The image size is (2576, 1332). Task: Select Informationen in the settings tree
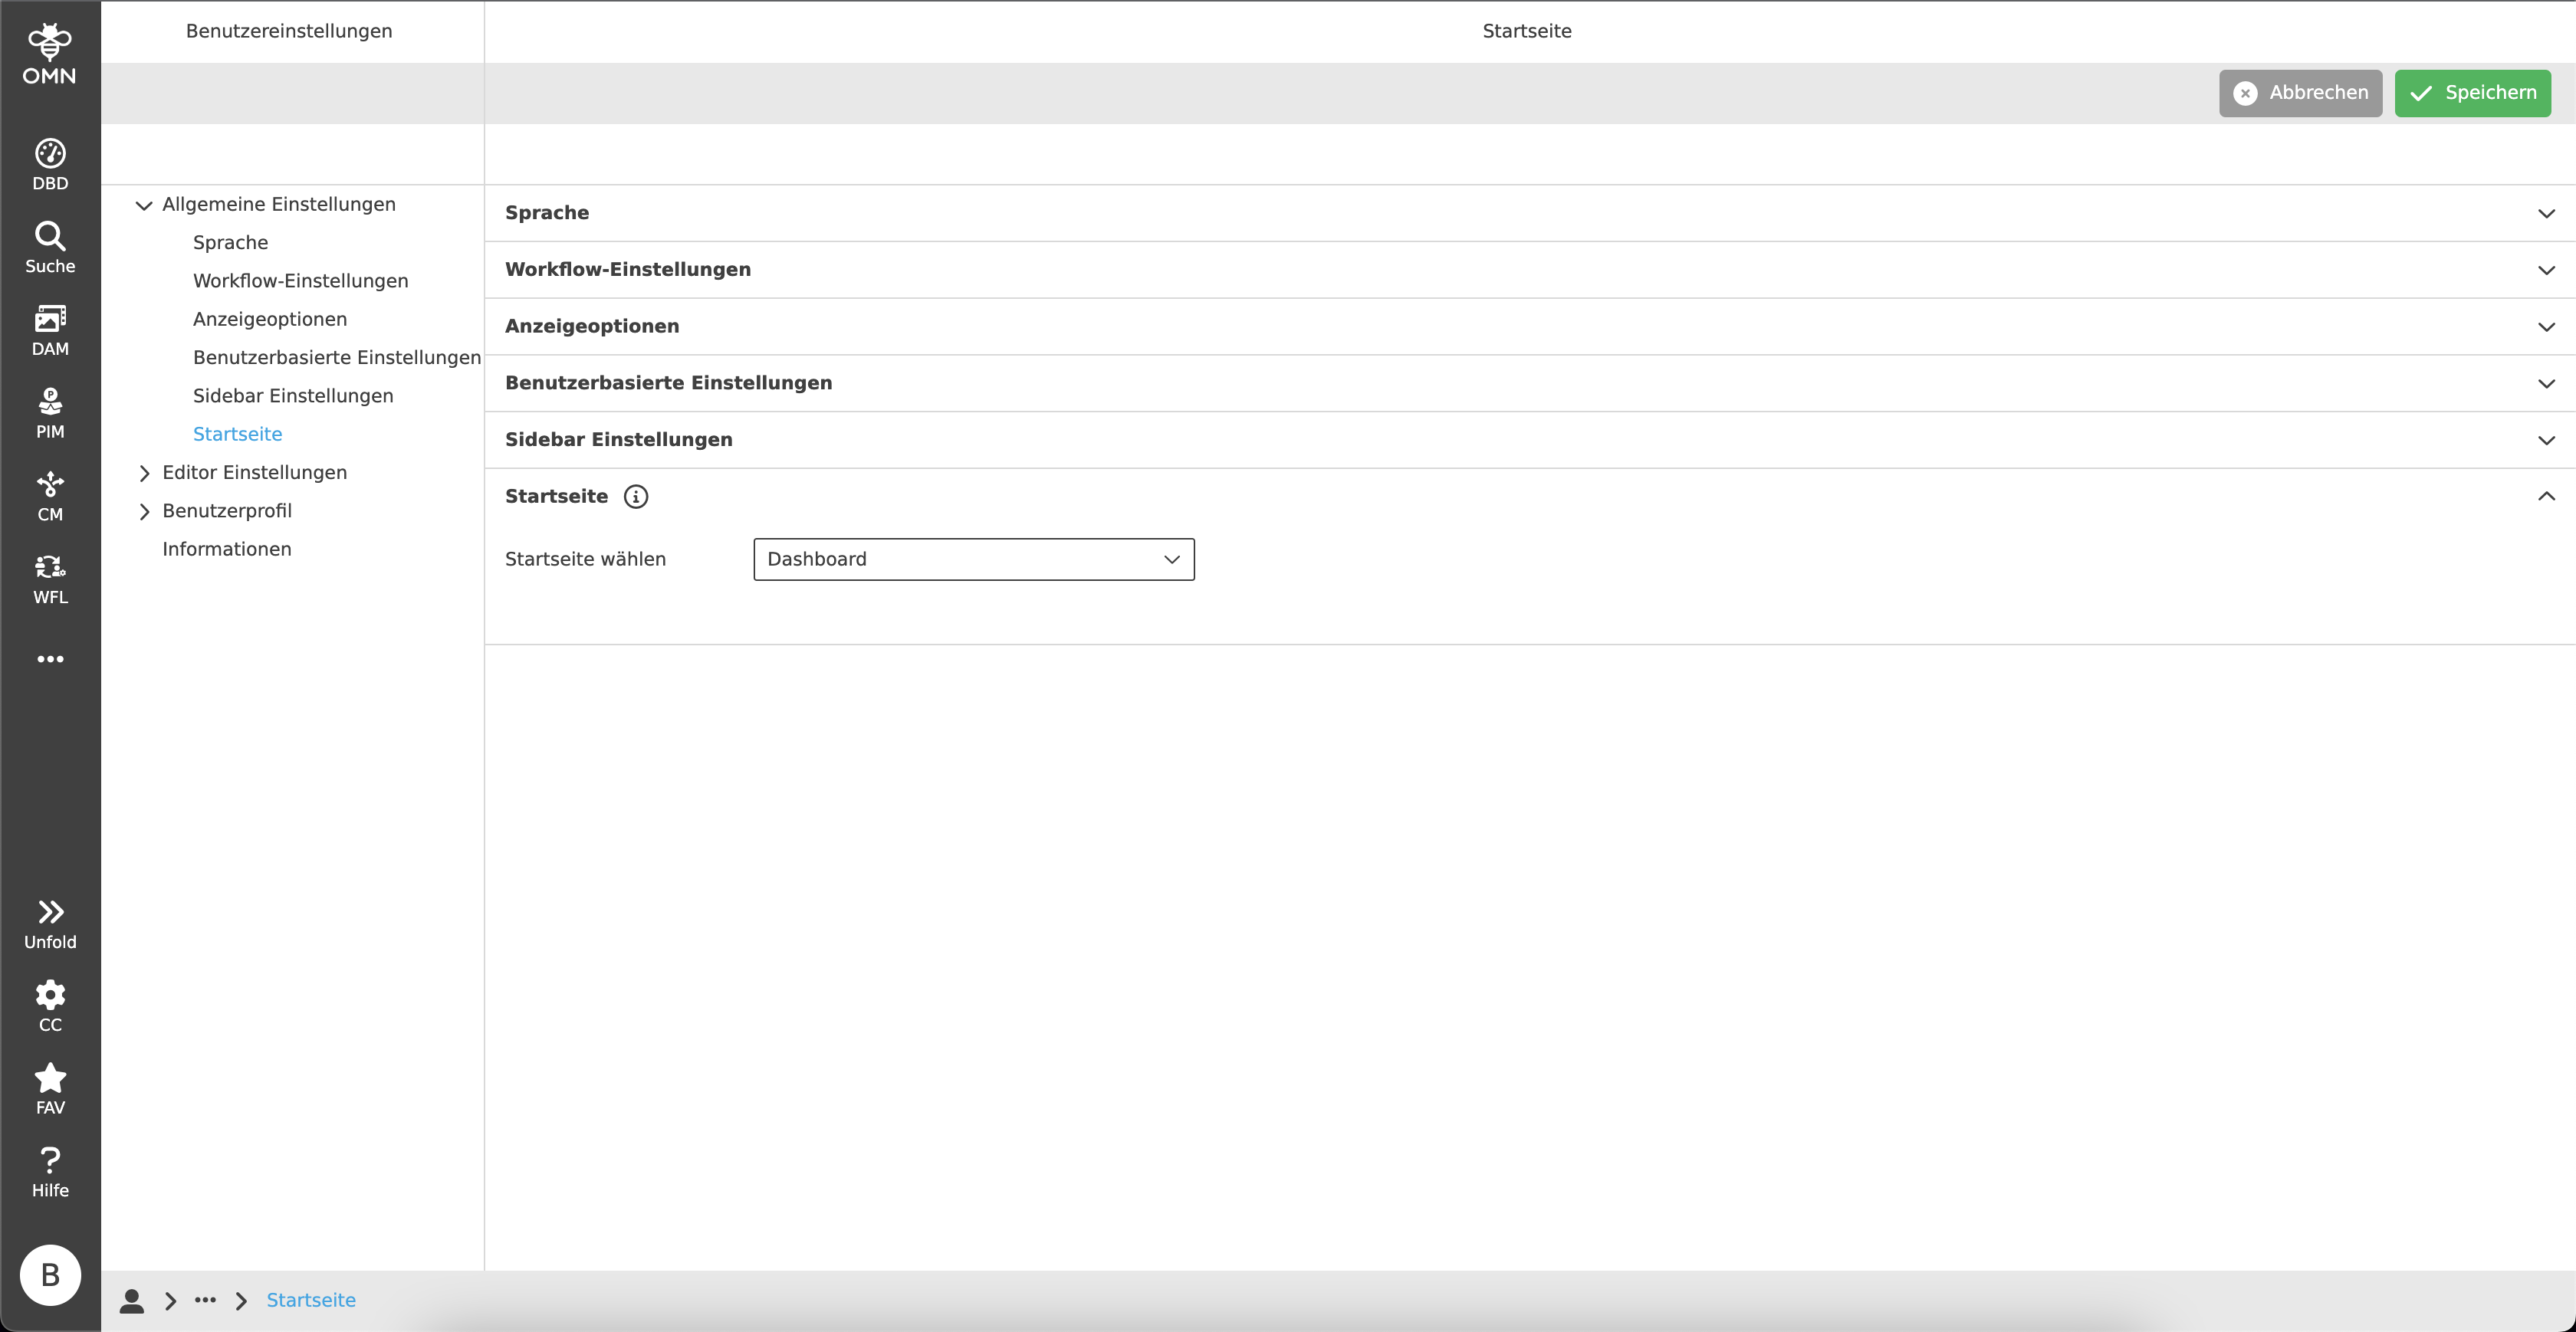(x=227, y=549)
